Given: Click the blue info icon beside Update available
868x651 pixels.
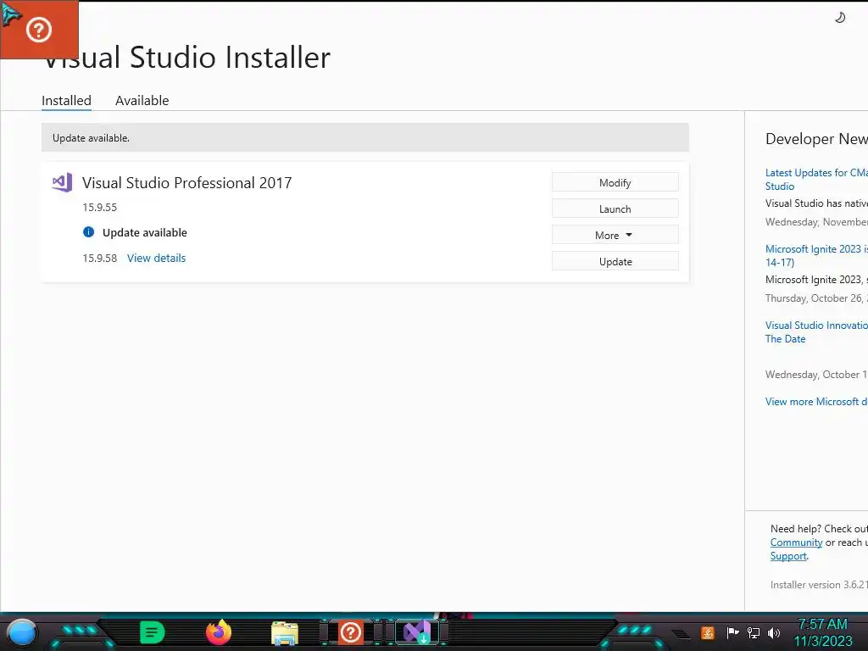Looking at the screenshot, I should (x=88, y=232).
